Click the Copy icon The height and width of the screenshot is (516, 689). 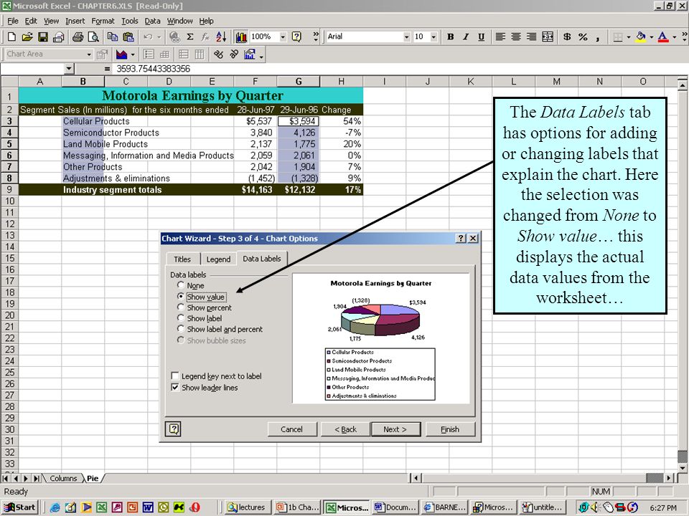point(113,37)
